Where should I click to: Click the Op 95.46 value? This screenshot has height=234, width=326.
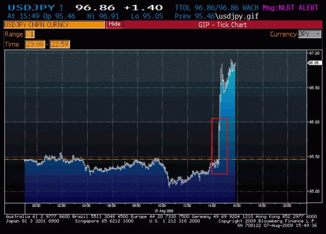click(59, 16)
